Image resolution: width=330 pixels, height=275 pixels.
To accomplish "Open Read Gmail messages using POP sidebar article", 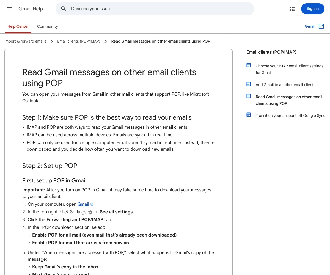I will point(289,100).
